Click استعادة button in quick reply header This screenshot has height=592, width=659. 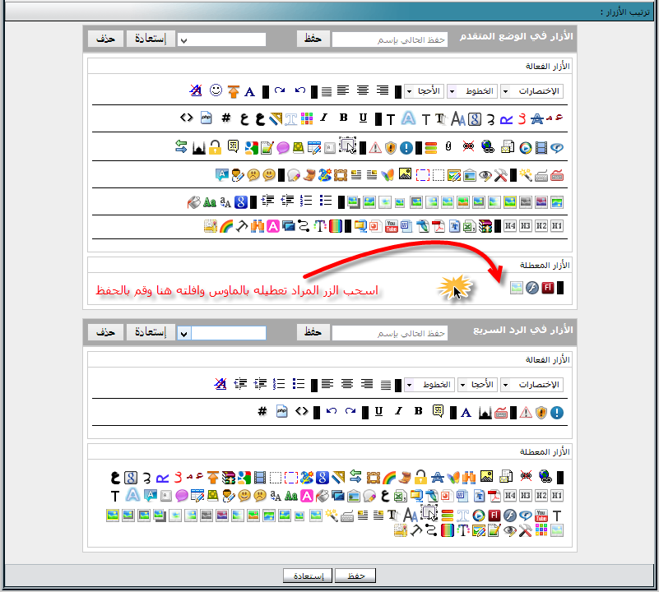(150, 332)
